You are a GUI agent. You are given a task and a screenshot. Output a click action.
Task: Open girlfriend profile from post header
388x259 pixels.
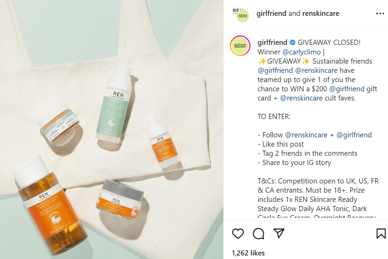click(271, 13)
